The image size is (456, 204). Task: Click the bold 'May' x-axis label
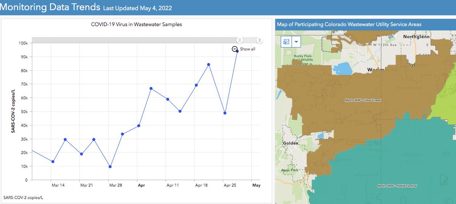(x=256, y=185)
